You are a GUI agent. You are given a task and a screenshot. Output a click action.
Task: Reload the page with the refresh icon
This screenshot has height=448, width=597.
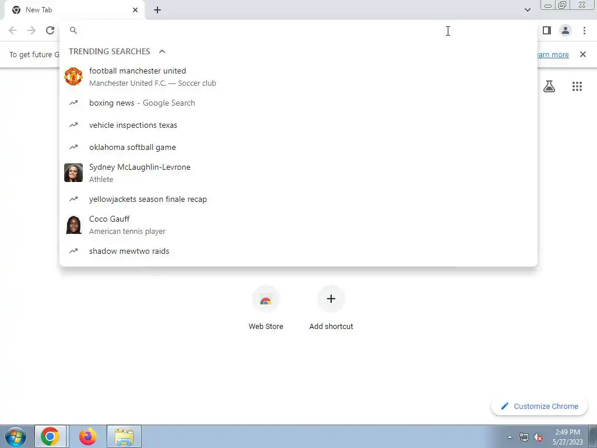point(50,30)
